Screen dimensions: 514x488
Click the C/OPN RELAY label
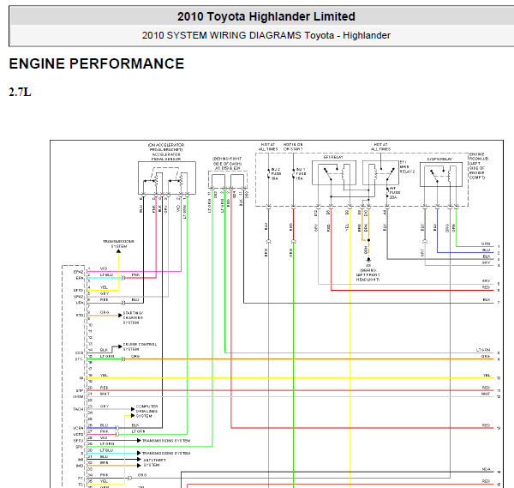coord(440,159)
